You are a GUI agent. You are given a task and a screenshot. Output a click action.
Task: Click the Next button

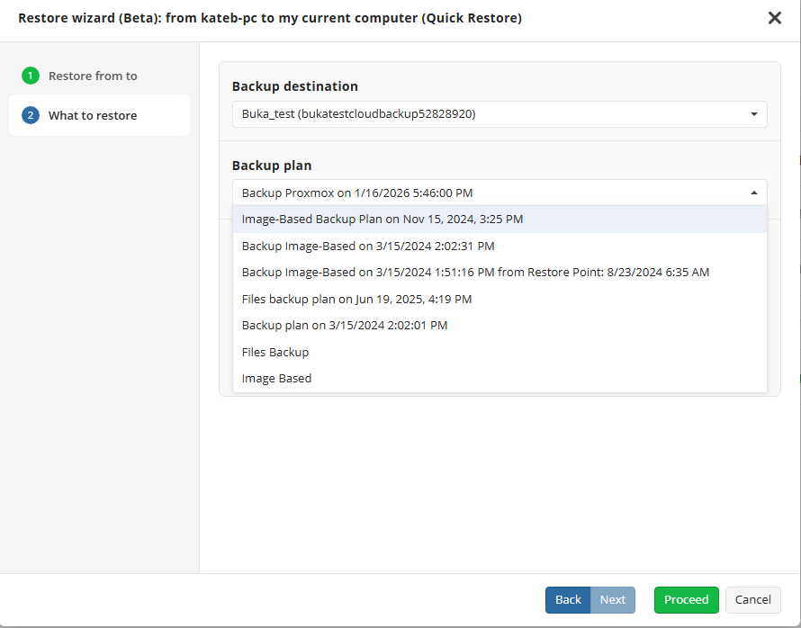613,600
